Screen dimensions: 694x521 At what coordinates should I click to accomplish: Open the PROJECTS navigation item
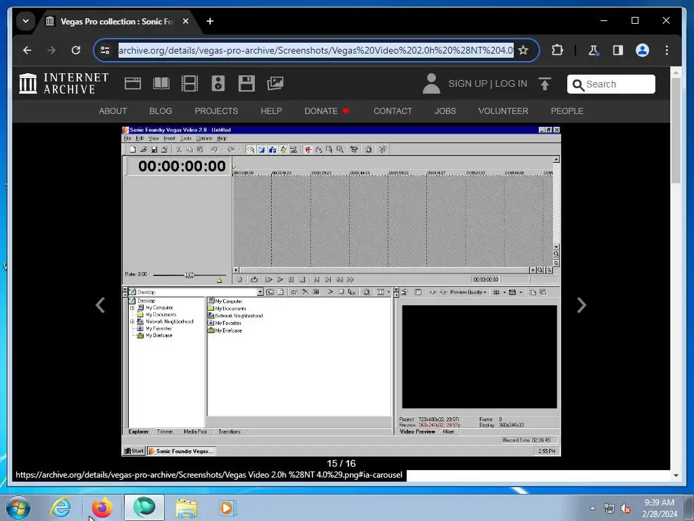pos(216,111)
